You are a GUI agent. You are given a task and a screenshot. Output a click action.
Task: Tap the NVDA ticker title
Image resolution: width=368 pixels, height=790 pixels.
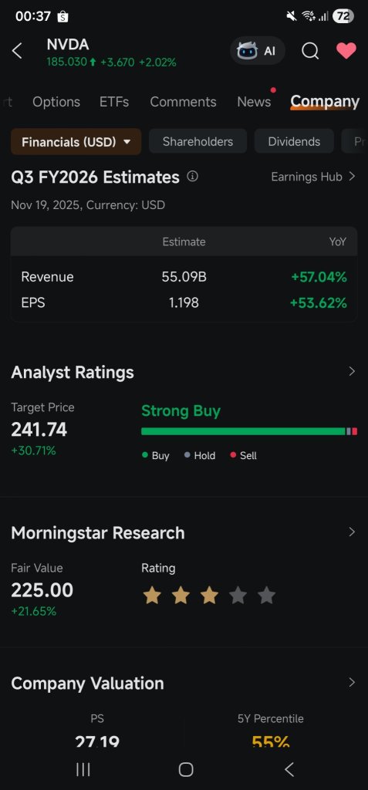68,45
